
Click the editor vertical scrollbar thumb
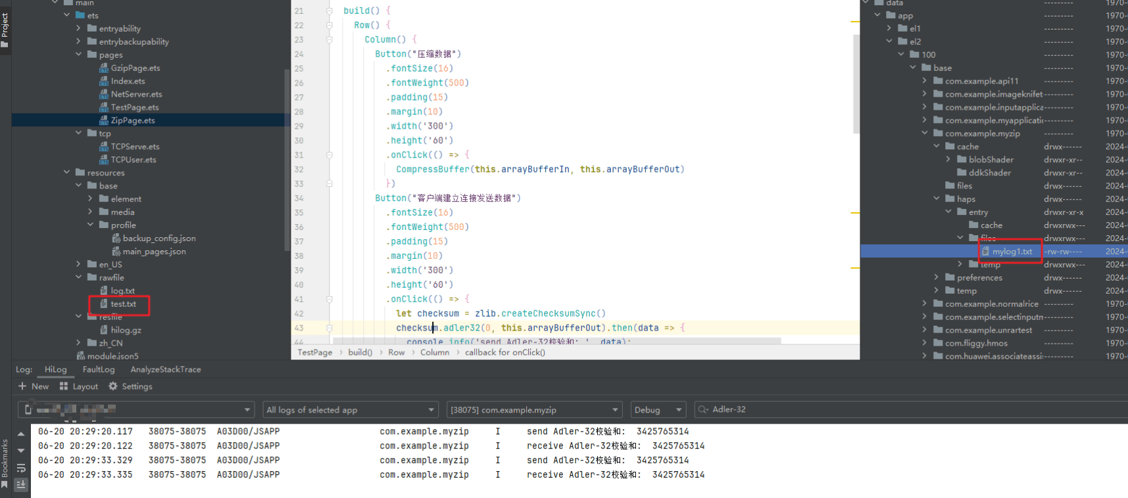[x=856, y=84]
